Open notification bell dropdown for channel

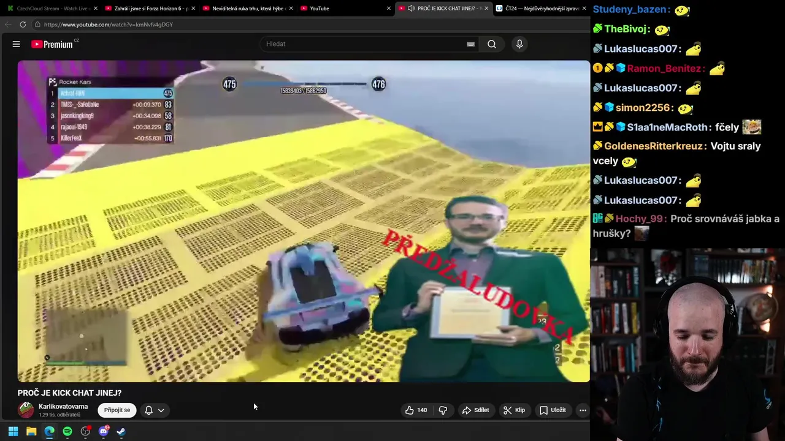coord(154,410)
